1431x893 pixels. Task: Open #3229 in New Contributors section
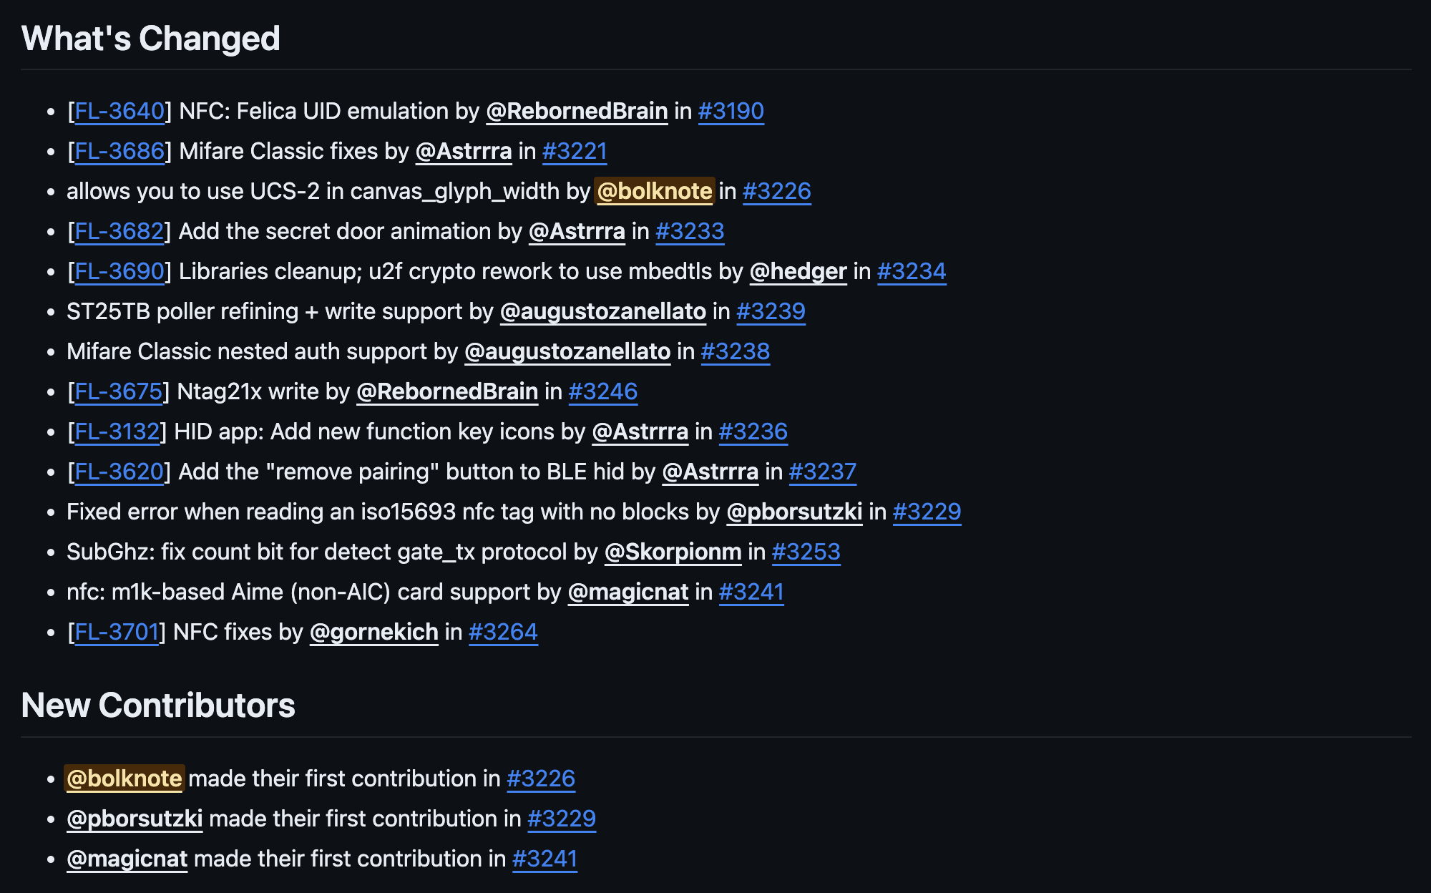click(x=561, y=819)
